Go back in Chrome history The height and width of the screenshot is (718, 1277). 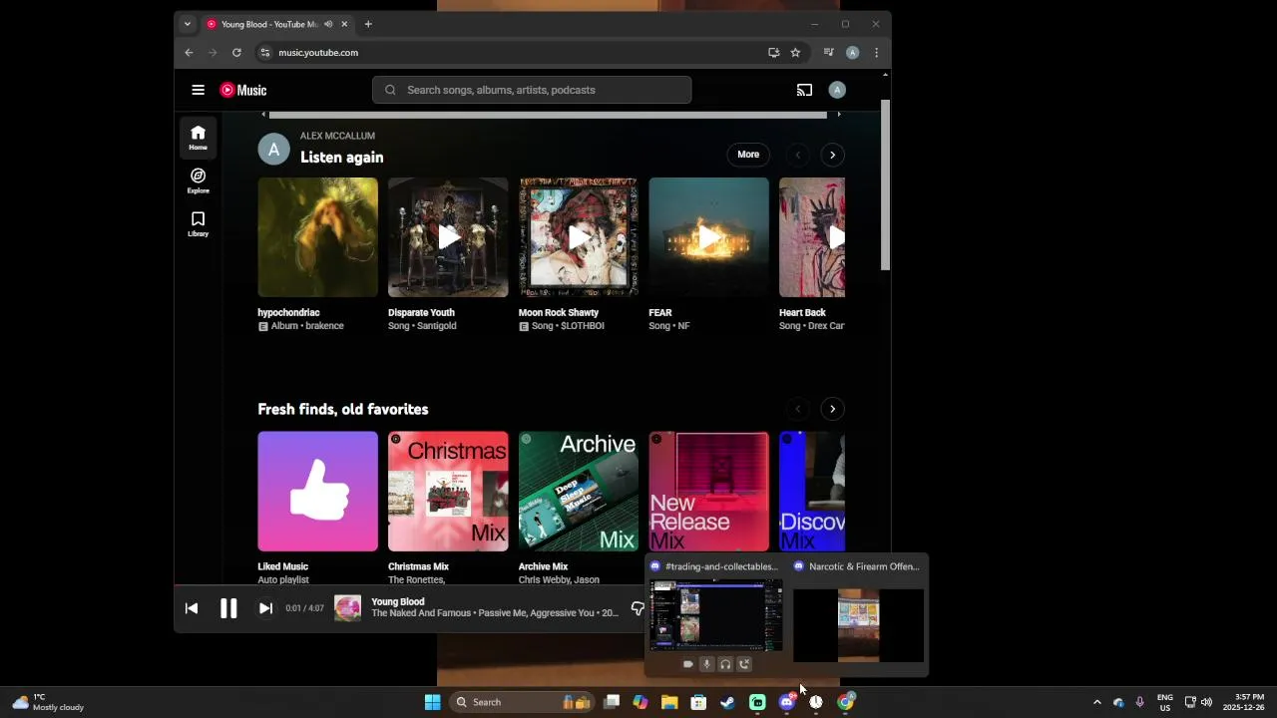coord(189,53)
